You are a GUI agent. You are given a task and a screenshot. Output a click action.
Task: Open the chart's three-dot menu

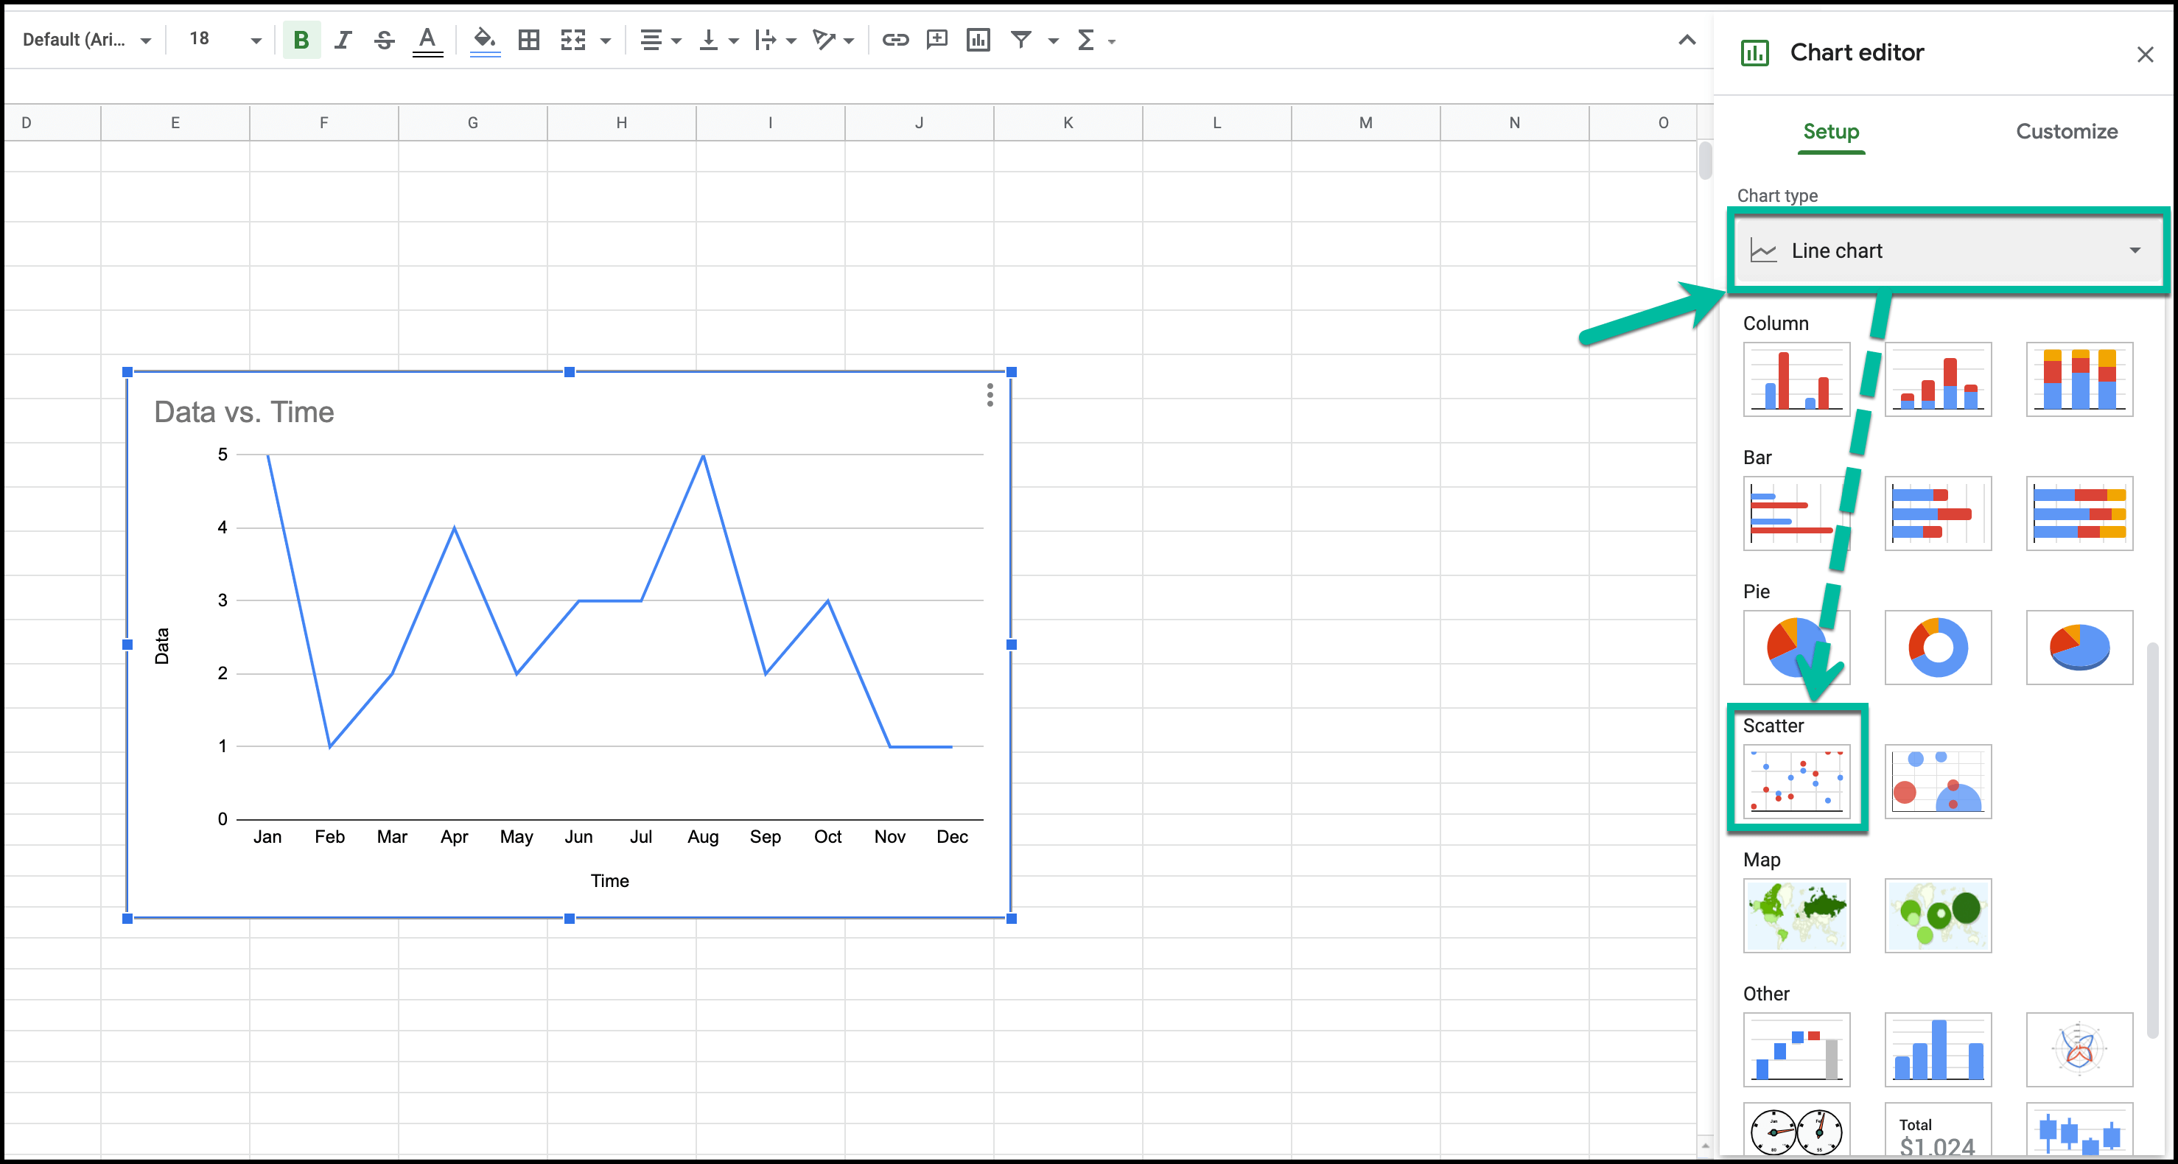pyautogui.click(x=990, y=395)
